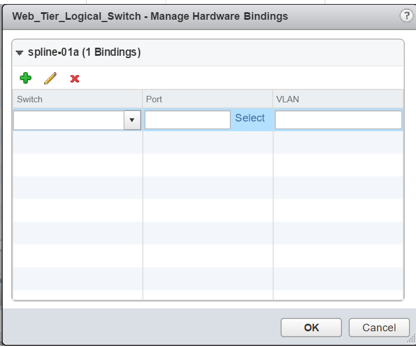Click inside the Port text field

(187, 120)
